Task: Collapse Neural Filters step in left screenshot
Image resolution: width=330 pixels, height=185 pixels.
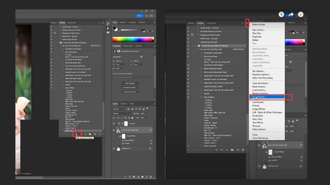Action: 63,88
